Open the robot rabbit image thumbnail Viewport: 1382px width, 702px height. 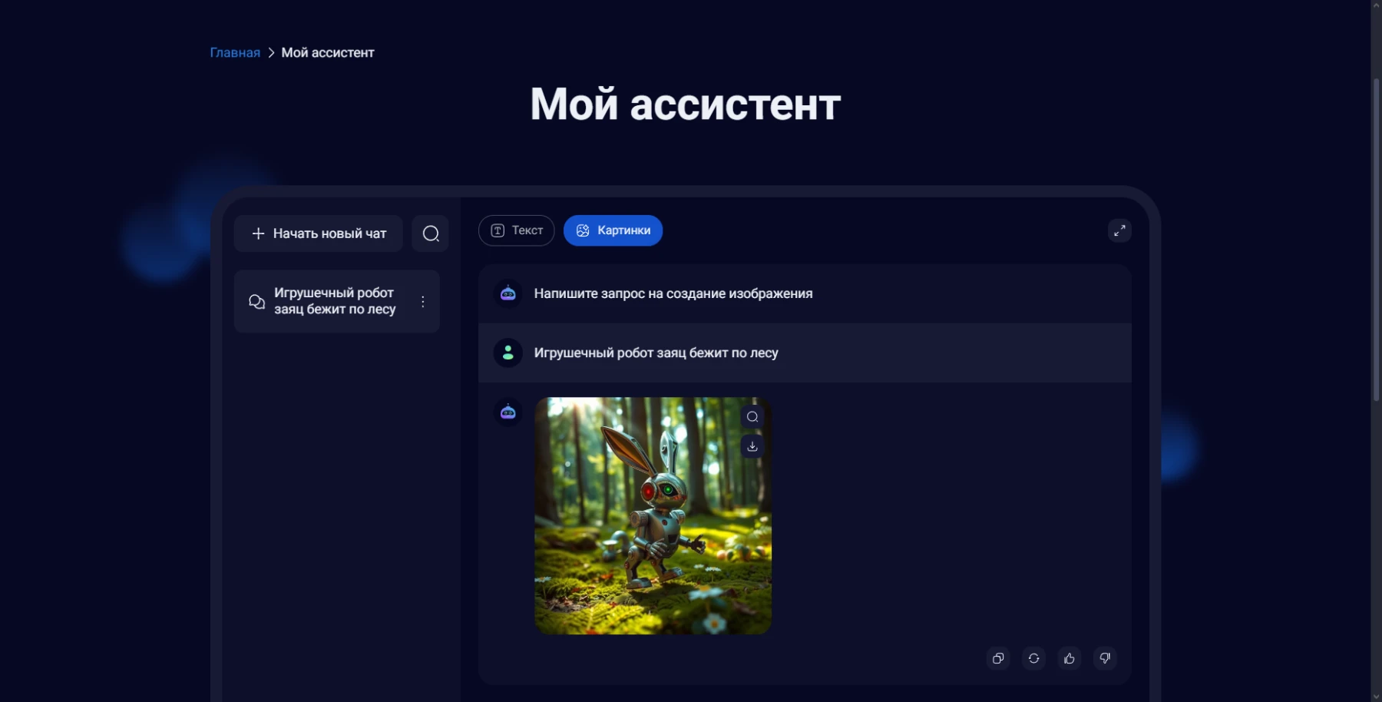click(652, 515)
